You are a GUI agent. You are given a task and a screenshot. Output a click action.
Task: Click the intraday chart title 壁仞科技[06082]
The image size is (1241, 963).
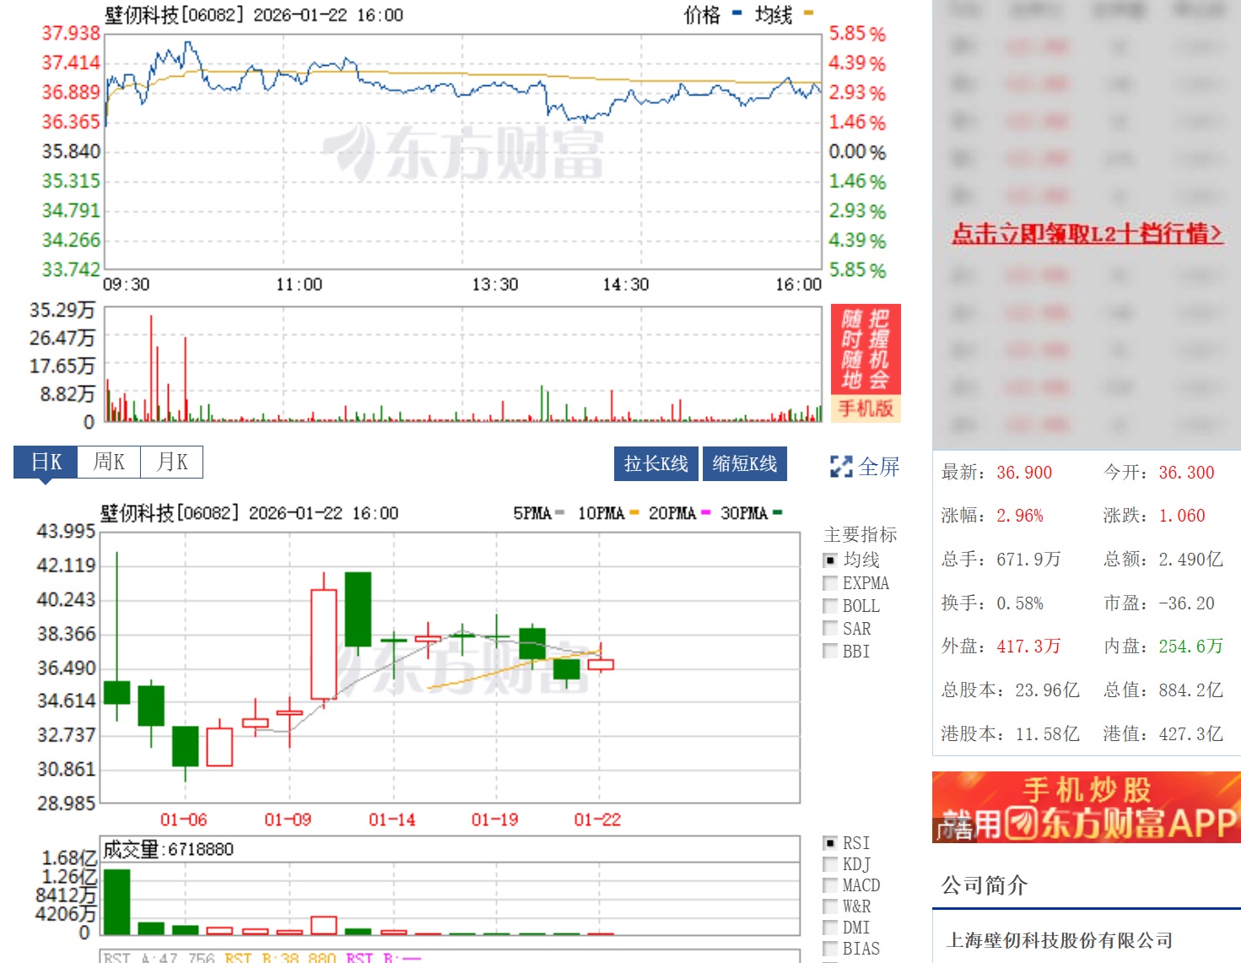coord(175,14)
